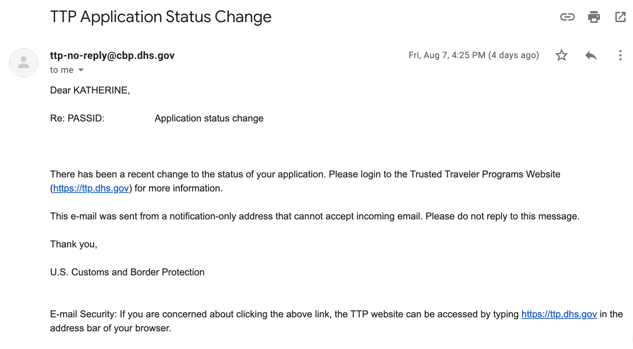The height and width of the screenshot is (349, 633).
Task: Print this email with the printer icon
Action: [594, 17]
